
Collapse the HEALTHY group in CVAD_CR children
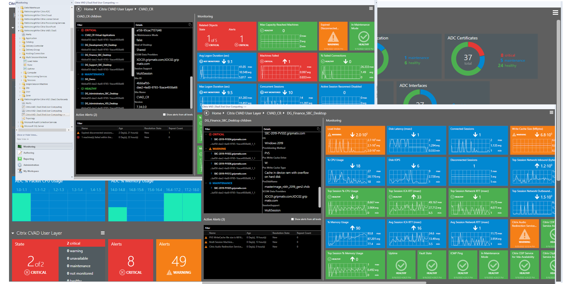(78, 89)
